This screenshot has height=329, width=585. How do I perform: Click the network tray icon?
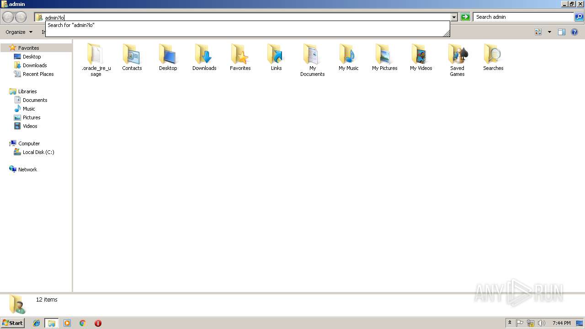pyautogui.click(x=531, y=323)
